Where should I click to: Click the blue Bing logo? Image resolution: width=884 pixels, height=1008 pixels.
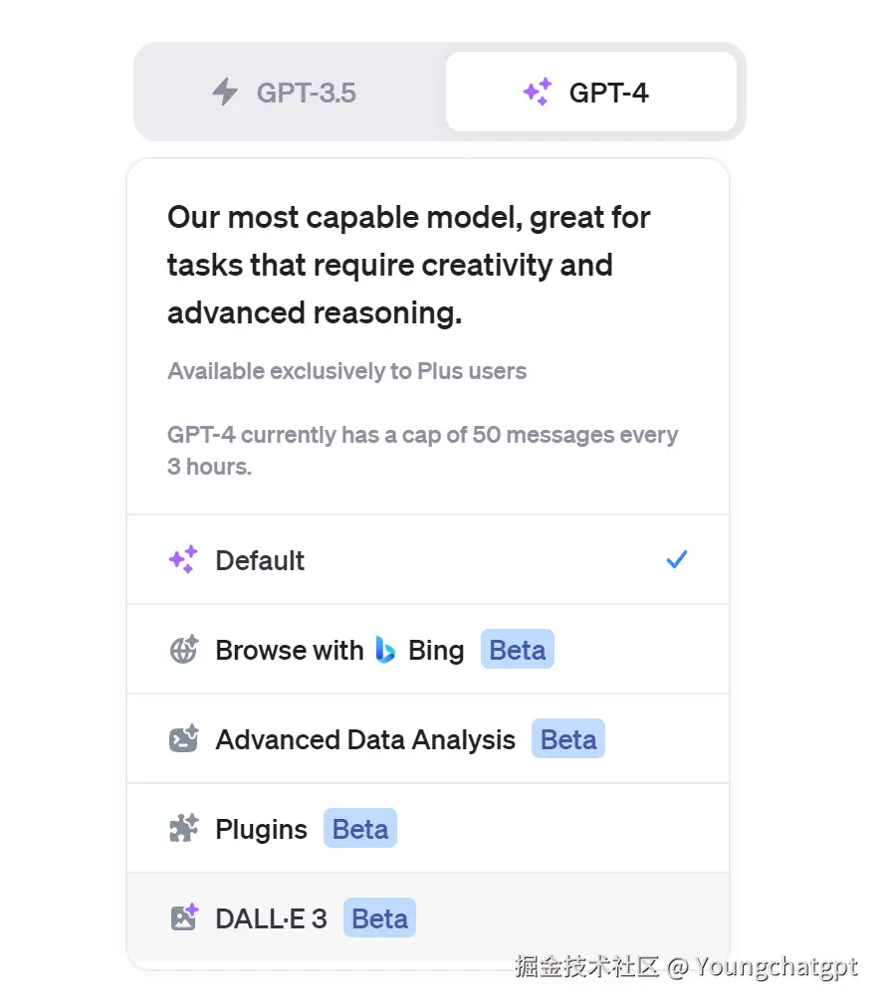(x=386, y=650)
